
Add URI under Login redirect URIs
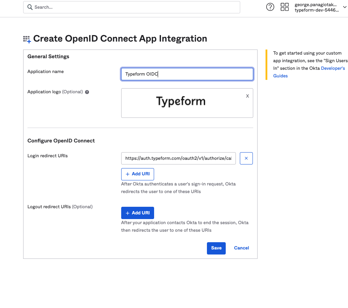(x=137, y=174)
